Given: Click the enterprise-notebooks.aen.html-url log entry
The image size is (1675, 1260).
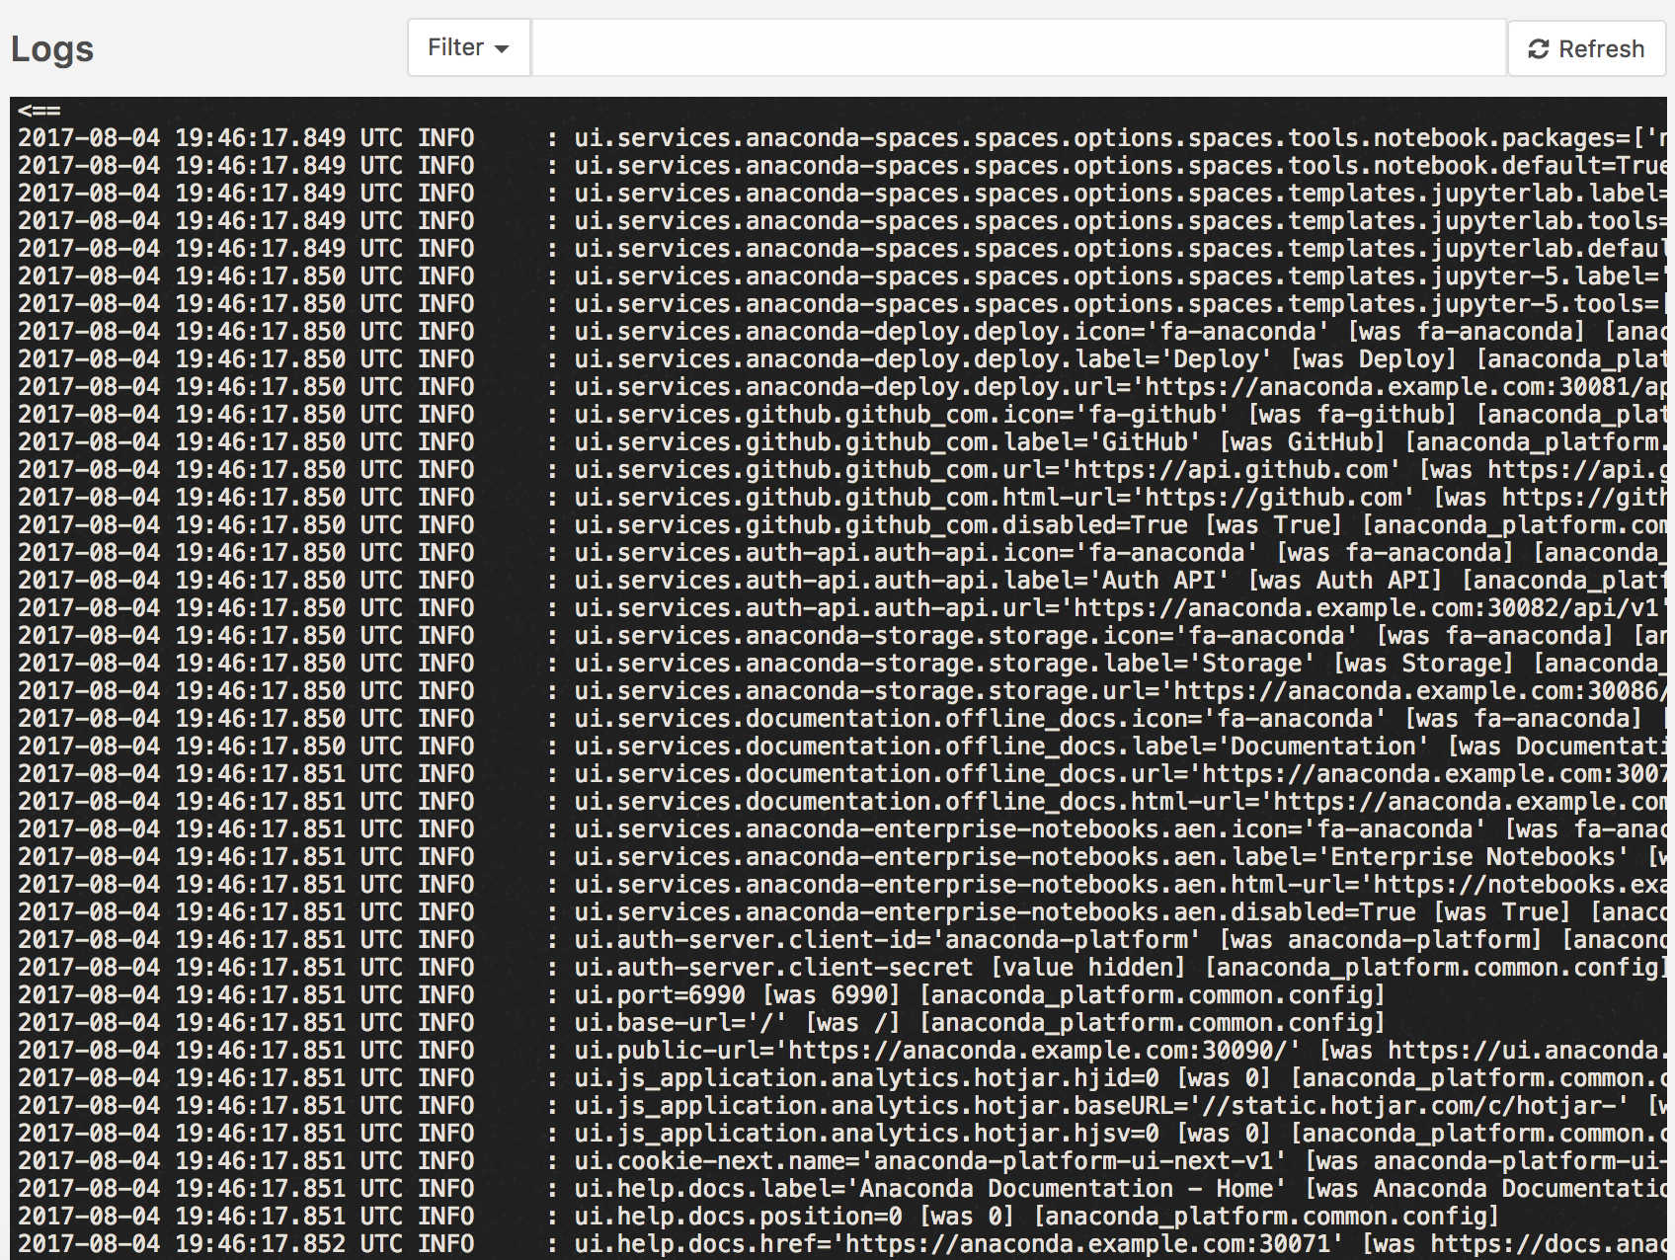Looking at the screenshot, I should (842, 885).
